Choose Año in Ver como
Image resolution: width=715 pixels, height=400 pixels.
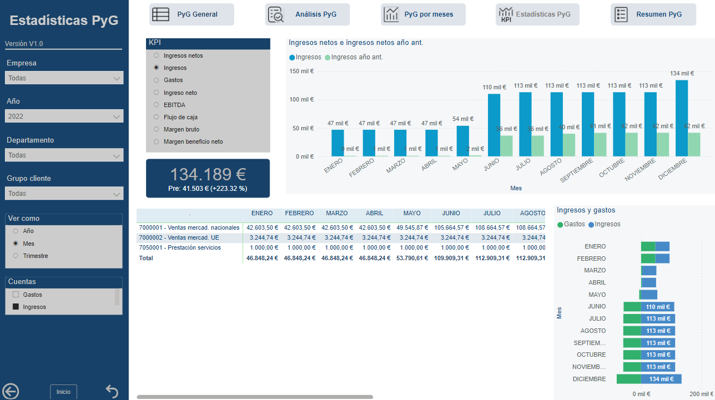pyautogui.click(x=16, y=231)
